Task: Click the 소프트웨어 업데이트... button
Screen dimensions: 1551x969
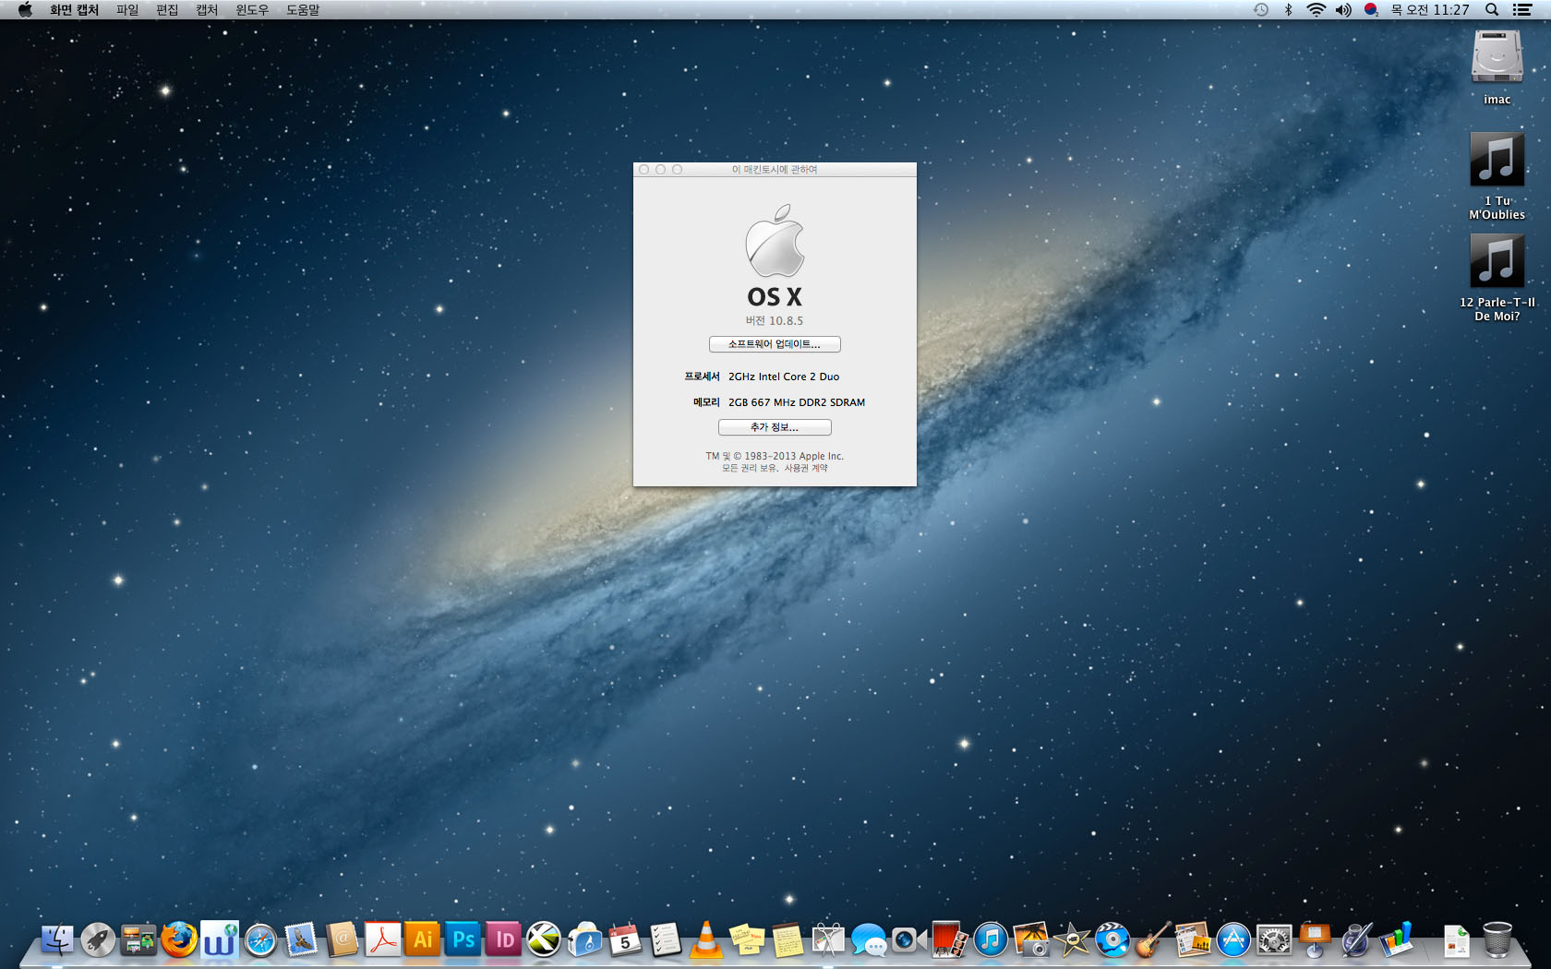Action: coord(775,344)
